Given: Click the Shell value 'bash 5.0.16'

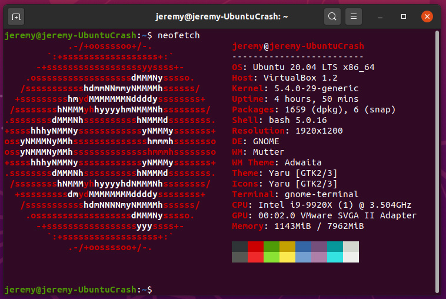Looking at the screenshot, I should (298, 120).
